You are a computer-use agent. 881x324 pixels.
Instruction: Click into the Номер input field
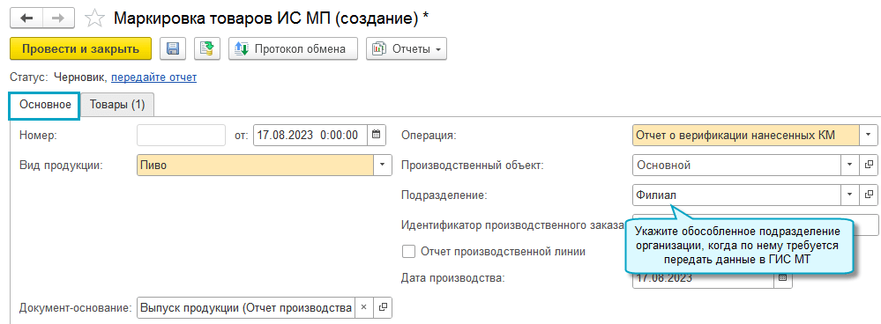click(181, 135)
